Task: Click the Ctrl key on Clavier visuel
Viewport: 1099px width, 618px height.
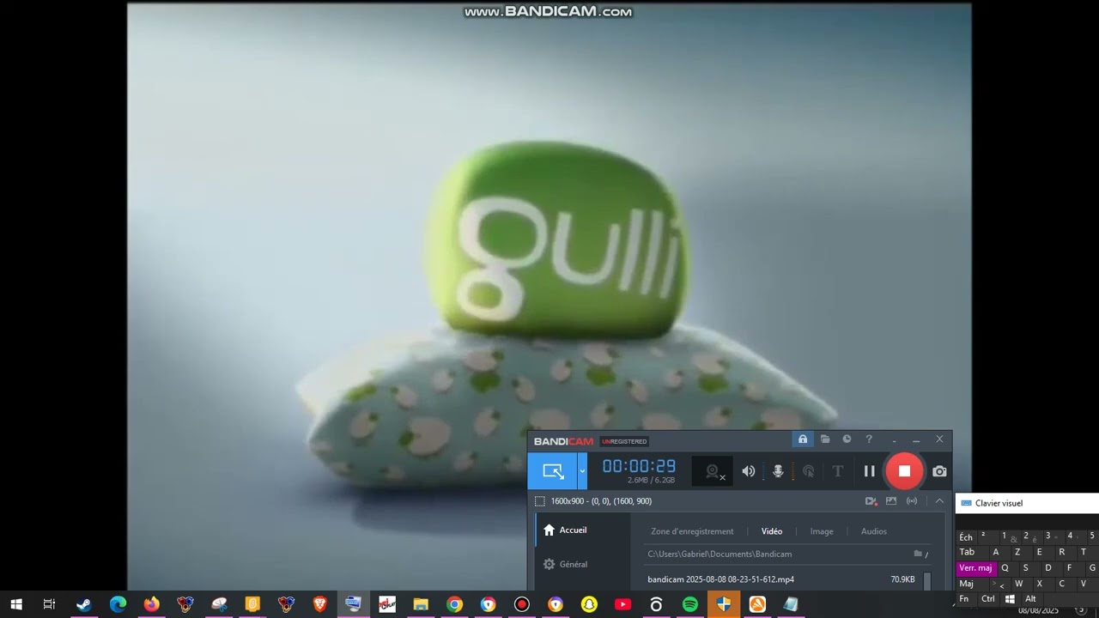Action: coord(988,599)
